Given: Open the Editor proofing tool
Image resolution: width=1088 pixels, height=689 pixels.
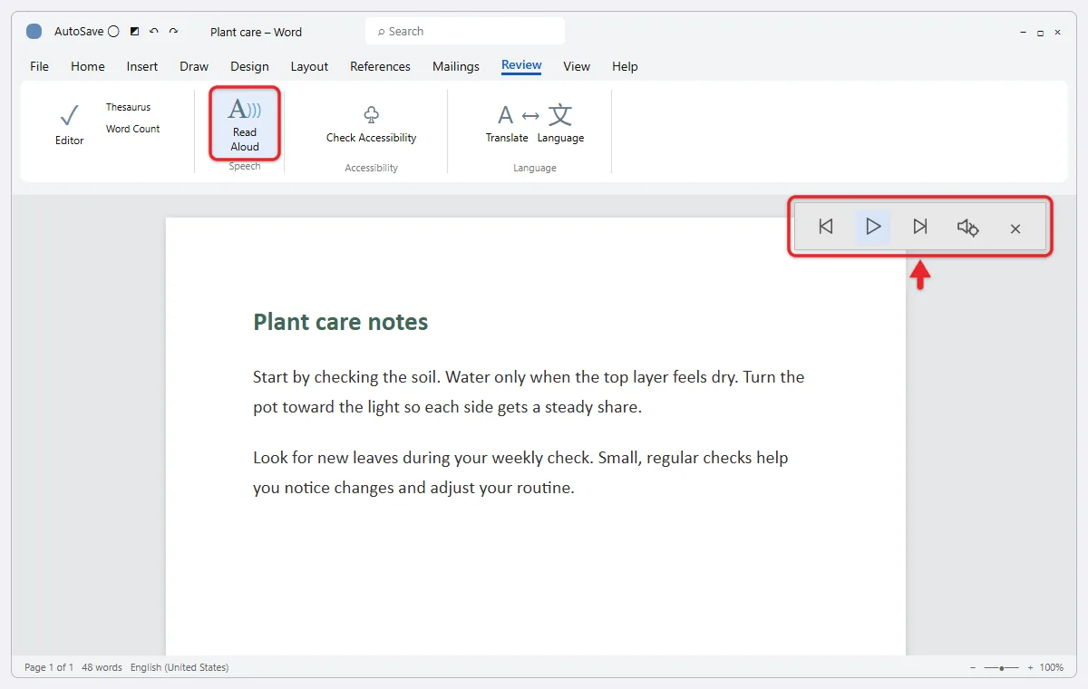Looking at the screenshot, I should coord(70,124).
